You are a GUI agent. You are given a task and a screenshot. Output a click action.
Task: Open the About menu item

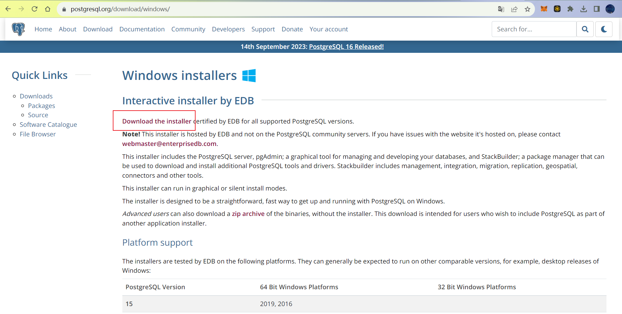pos(68,29)
